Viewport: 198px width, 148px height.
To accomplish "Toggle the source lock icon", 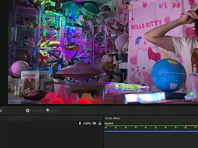I will coord(100,123).
